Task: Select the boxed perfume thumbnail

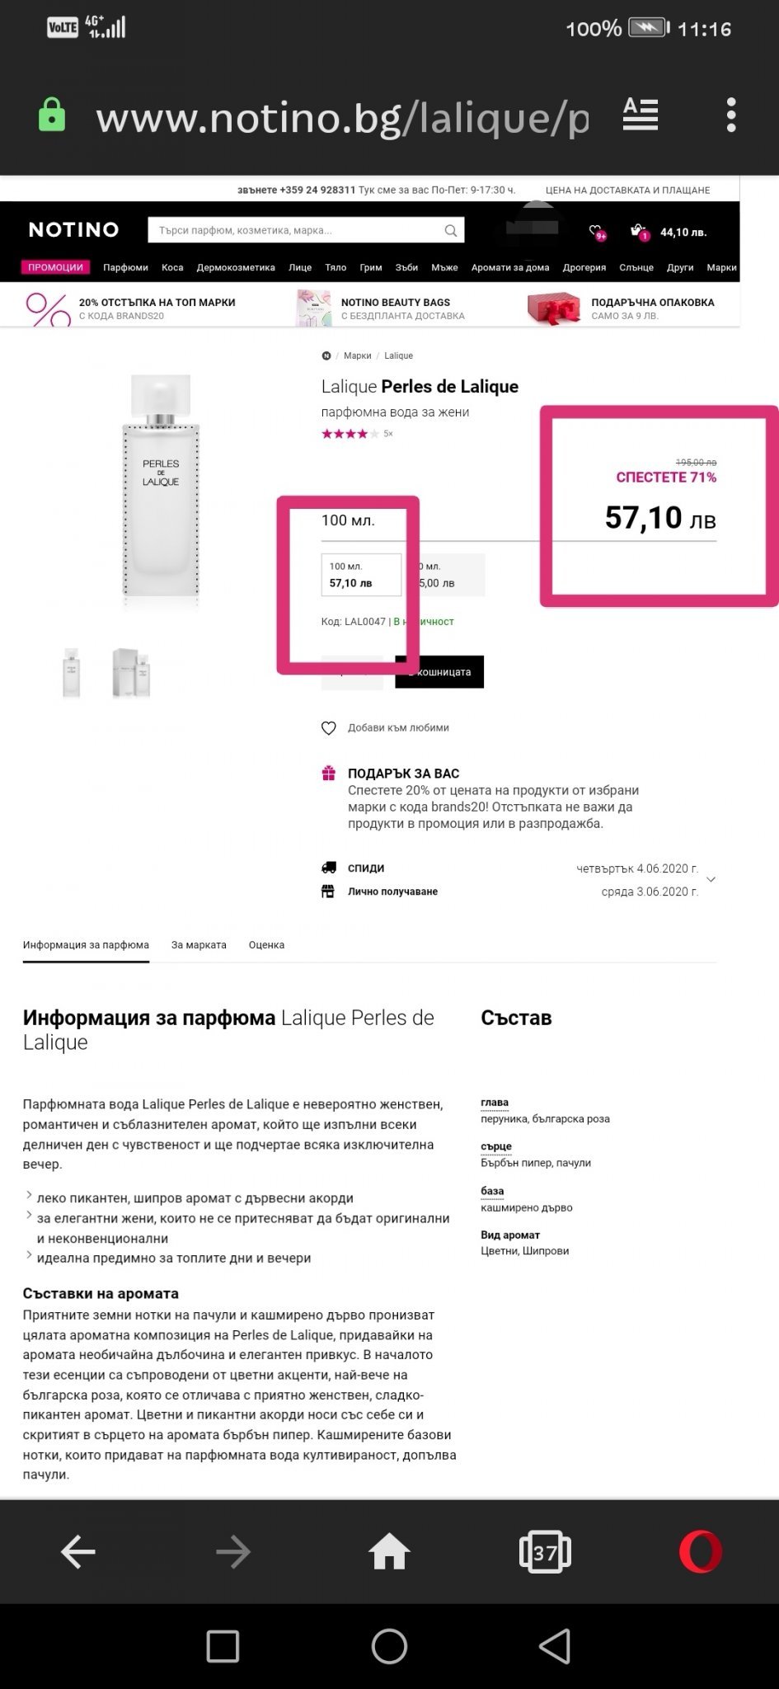Action: pos(132,672)
